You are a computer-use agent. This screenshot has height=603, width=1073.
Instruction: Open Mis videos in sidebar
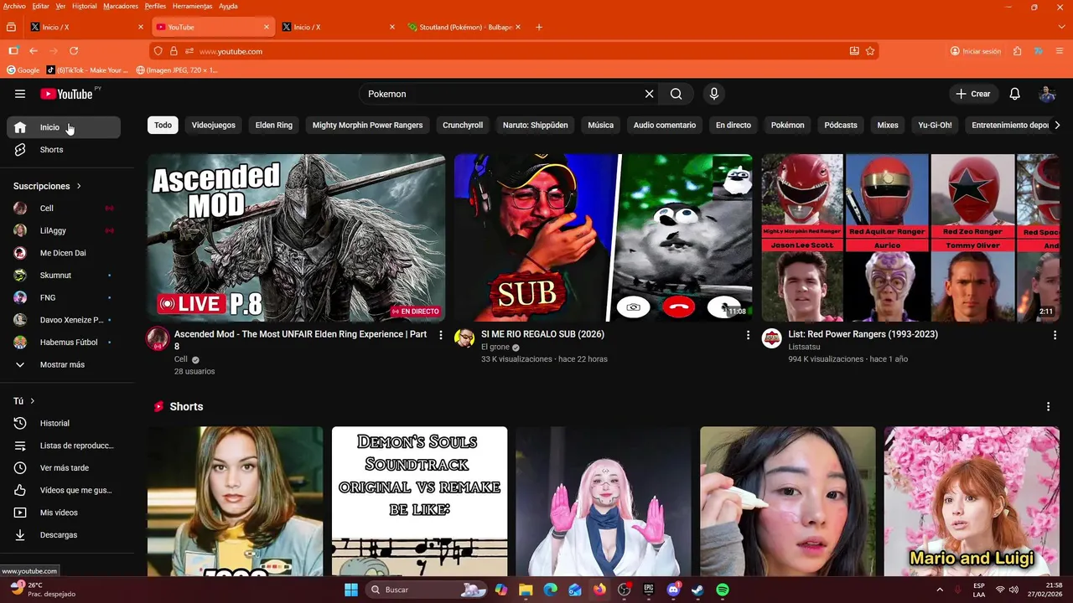click(64, 513)
